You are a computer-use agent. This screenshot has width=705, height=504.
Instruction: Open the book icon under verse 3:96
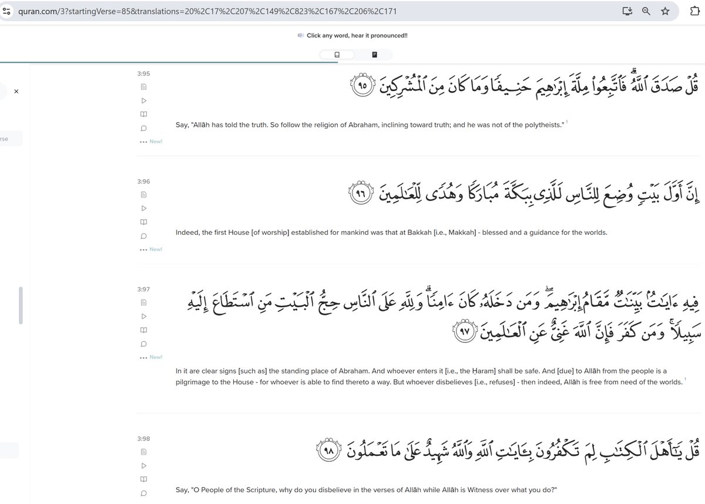144,222
